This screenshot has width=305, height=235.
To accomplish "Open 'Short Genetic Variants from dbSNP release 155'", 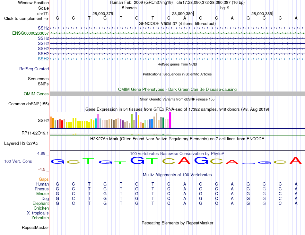I will pos(177,100).
